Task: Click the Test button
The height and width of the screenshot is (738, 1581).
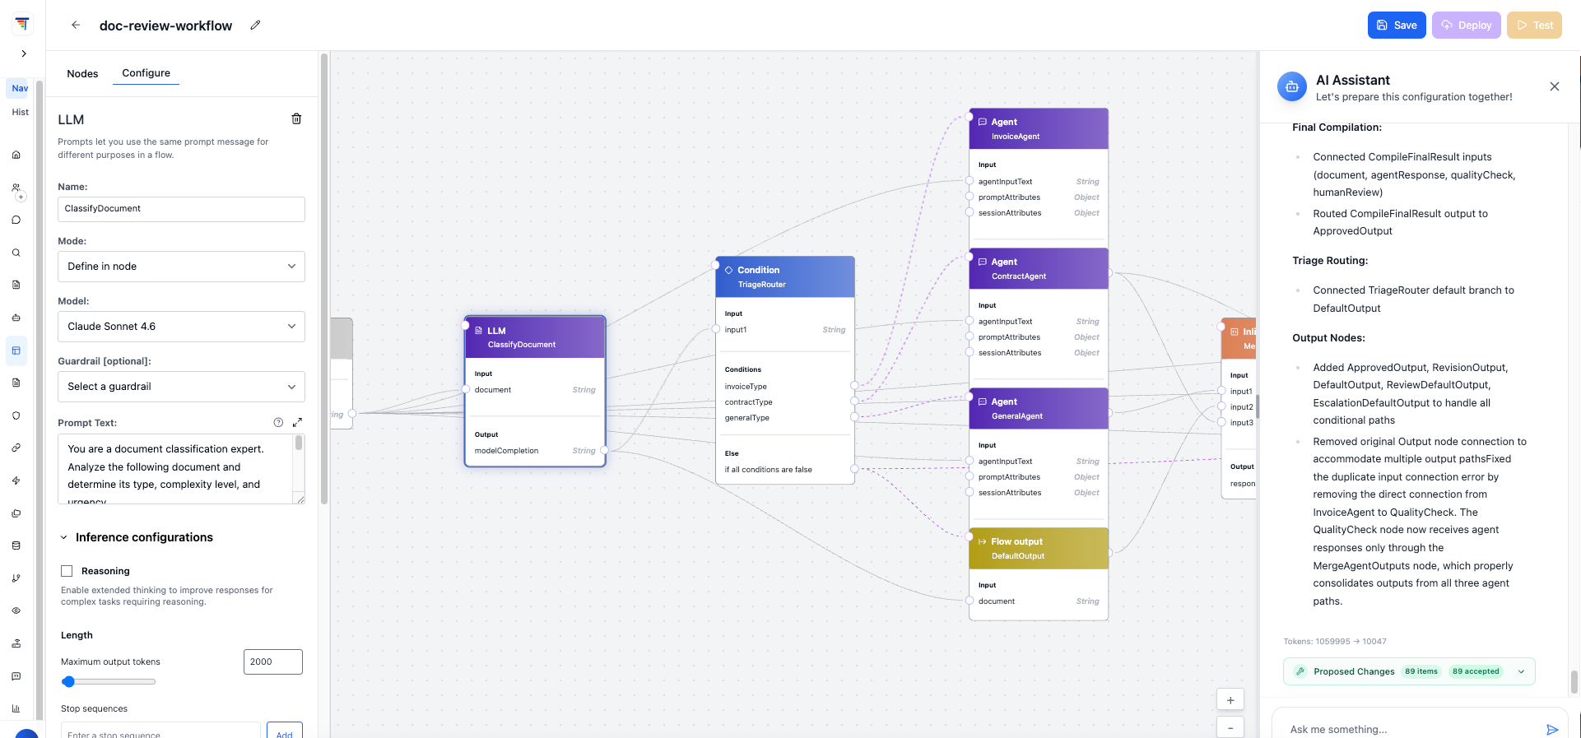Action: pos(1534,26)
